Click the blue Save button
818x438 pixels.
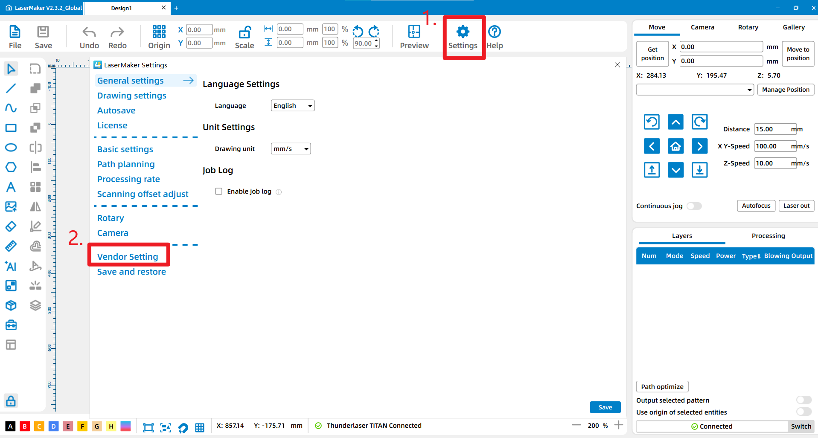pyautogui.click(x=605, y=407)
